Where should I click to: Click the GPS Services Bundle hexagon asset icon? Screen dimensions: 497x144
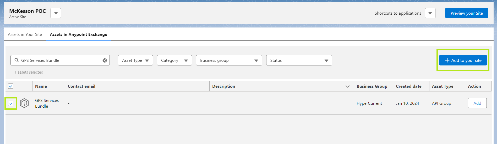click(x=24, y=103)
